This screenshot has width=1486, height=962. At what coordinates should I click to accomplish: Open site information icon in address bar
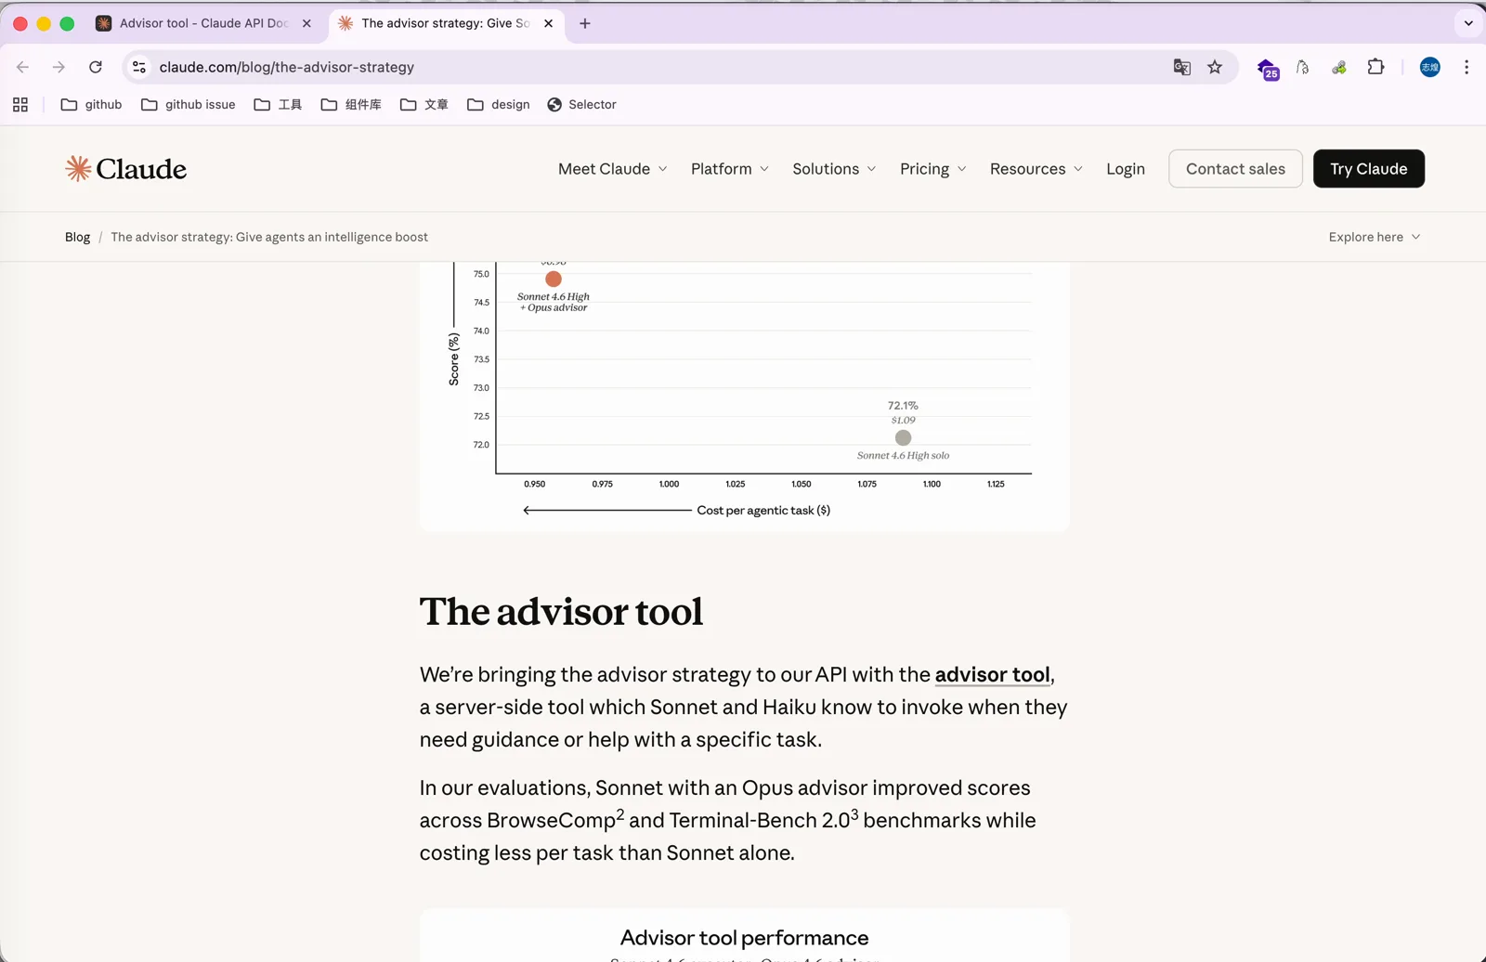139,67
